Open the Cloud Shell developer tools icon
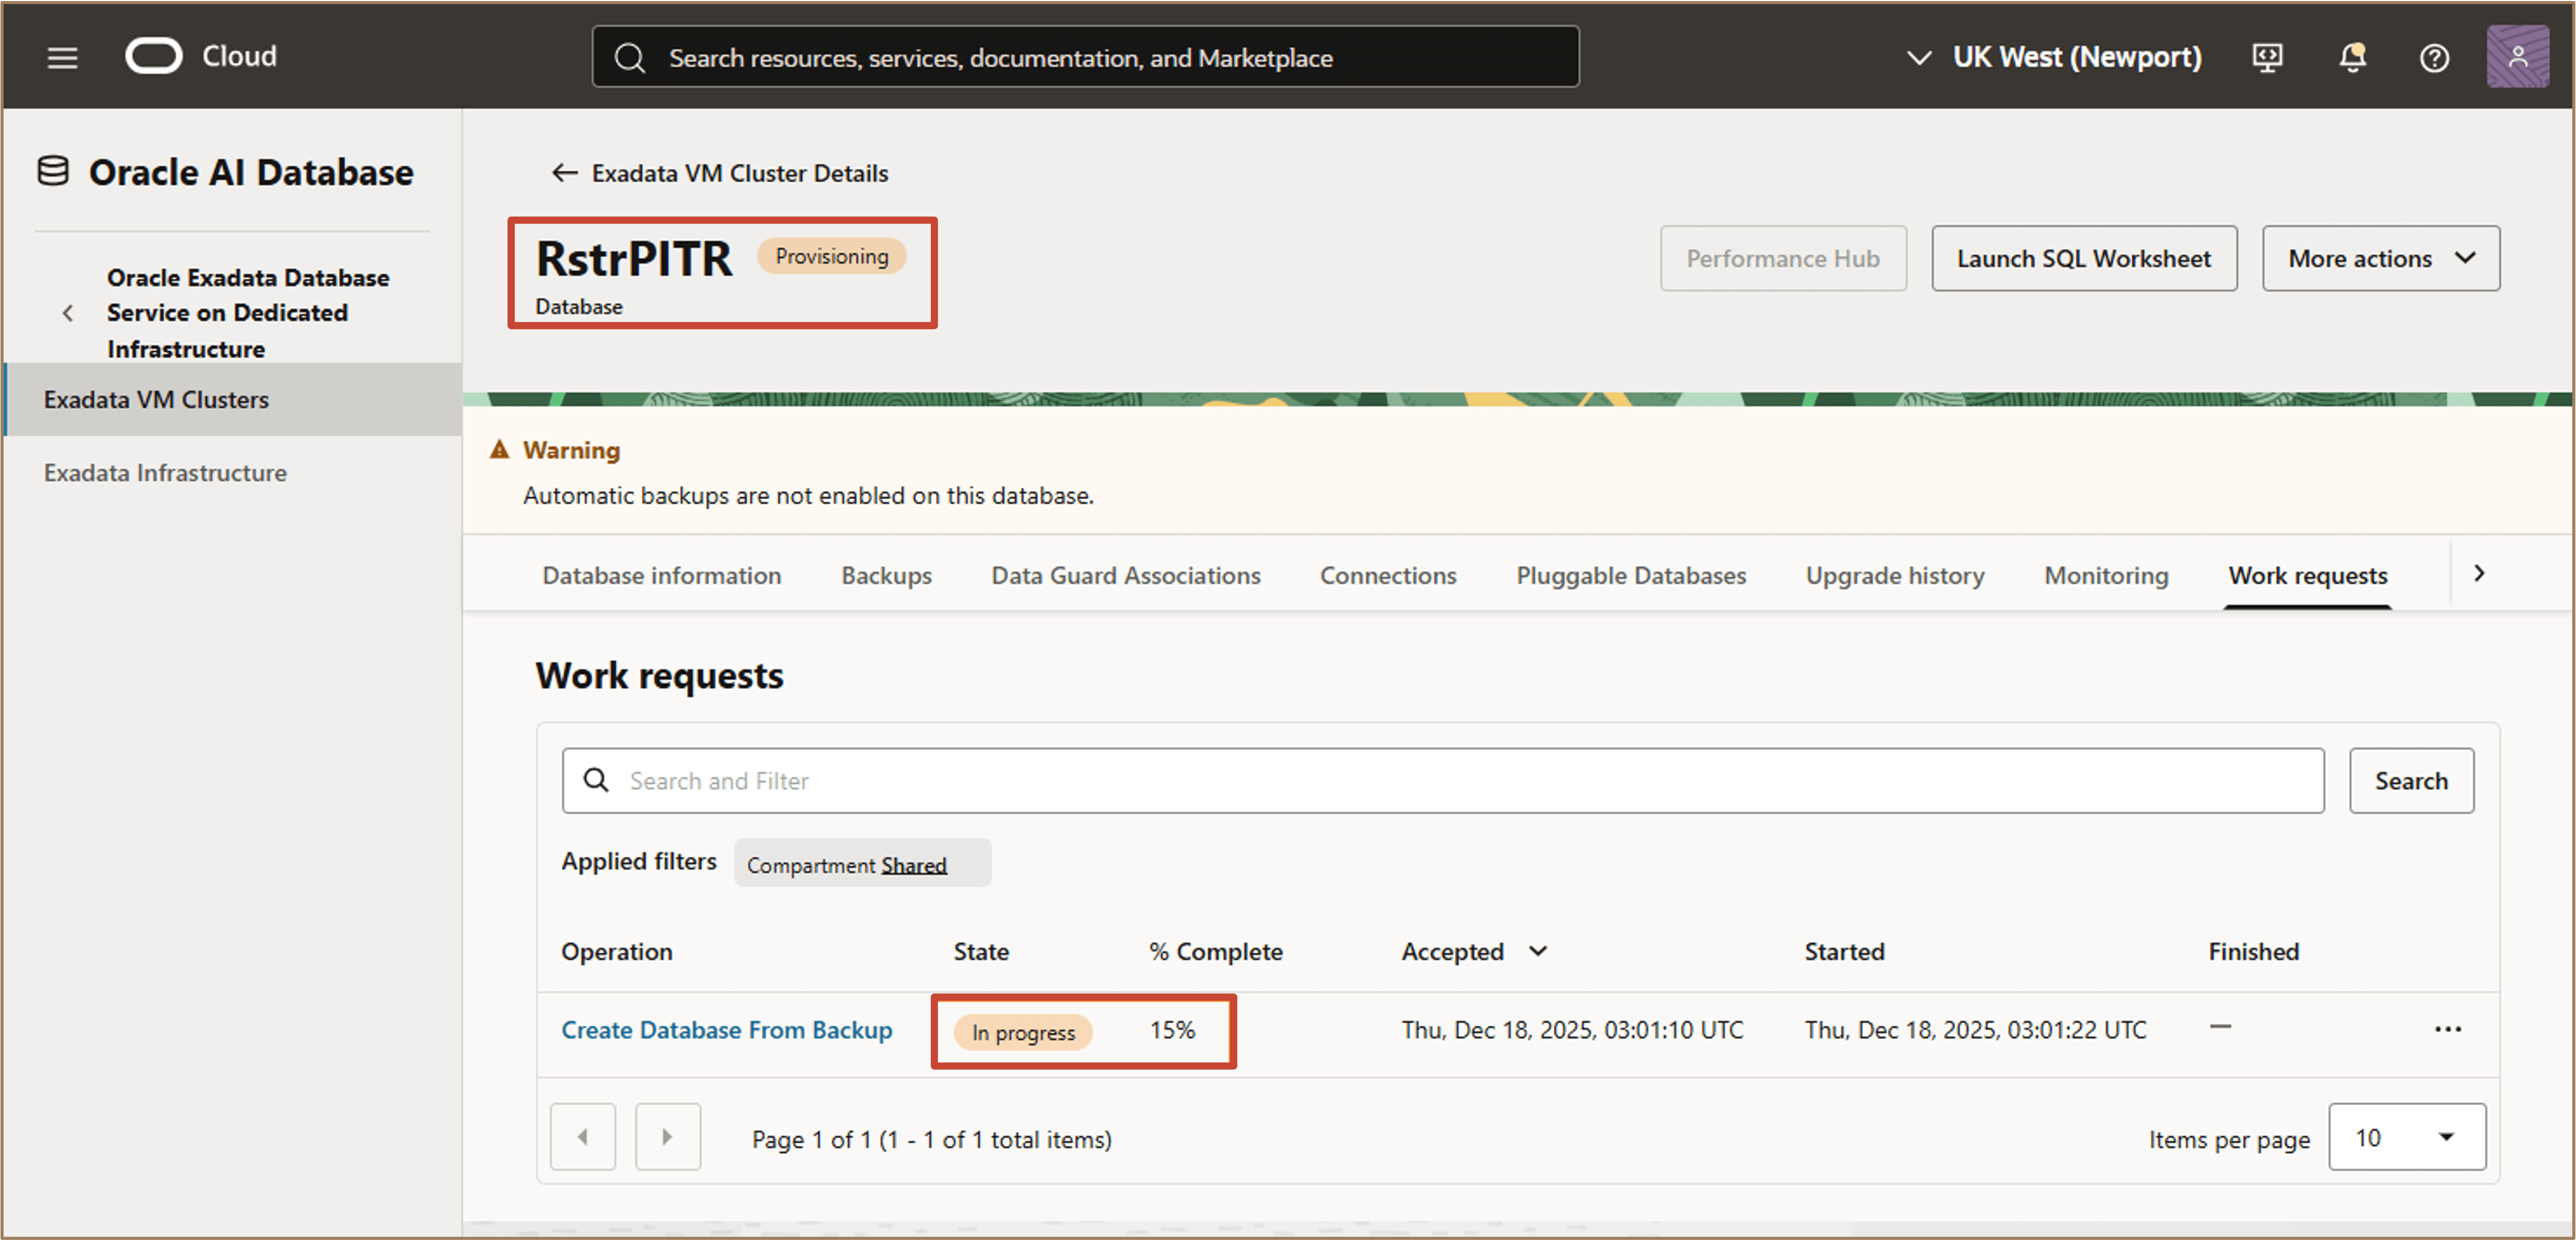2576x1240 pixels. [2267, 57]
